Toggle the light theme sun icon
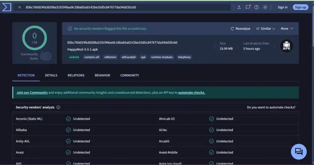The height and width of the screenshot is (165, 314). point(265,7)
